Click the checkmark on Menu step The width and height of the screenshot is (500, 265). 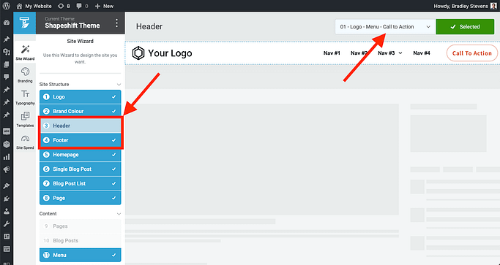pyautogui.click(x=114, y=255)
